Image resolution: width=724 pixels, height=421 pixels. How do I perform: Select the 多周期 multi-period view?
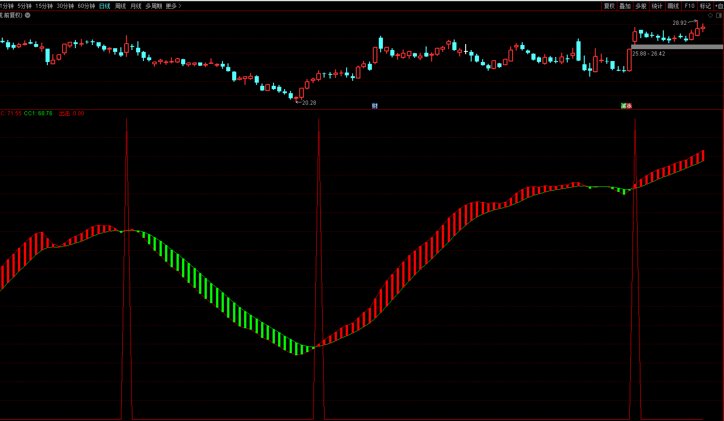[x=154, y=6]
